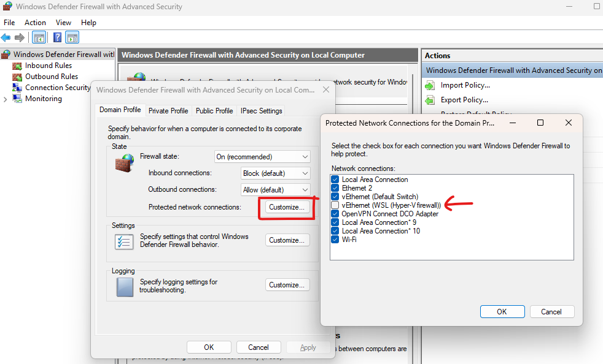Click Customize button in Logging section
Screen dimensions: 603x364
(x=287, y=285)
